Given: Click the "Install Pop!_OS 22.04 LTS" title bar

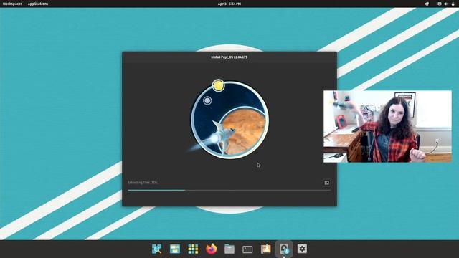Looking at the screenshot, I should point(229,57).
